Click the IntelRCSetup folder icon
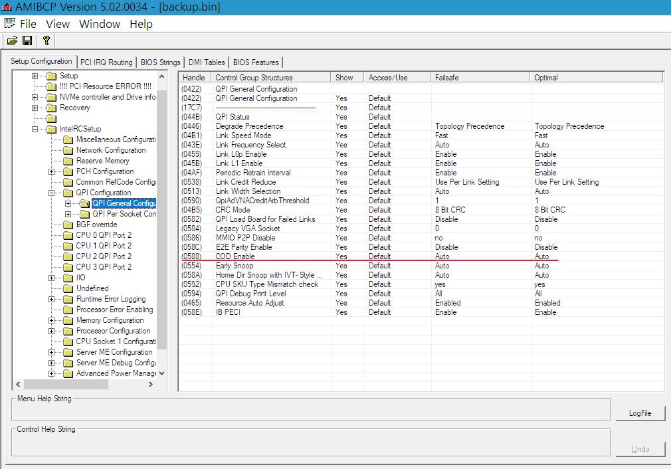Screen dimensions: 671x469 point(51,129)
